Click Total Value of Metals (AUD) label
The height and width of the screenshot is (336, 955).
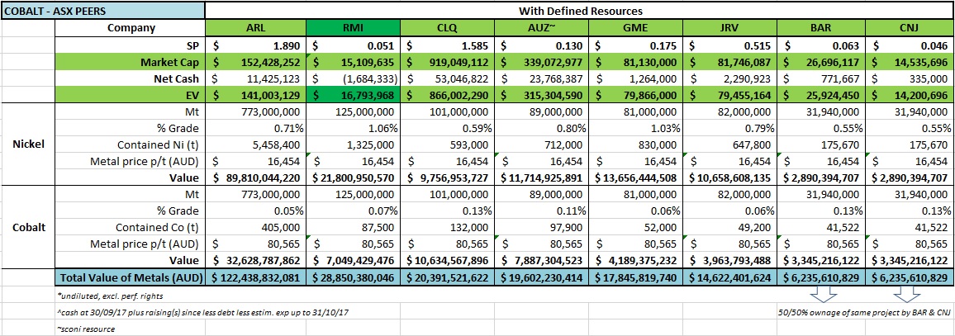click(x=131, y=277)
